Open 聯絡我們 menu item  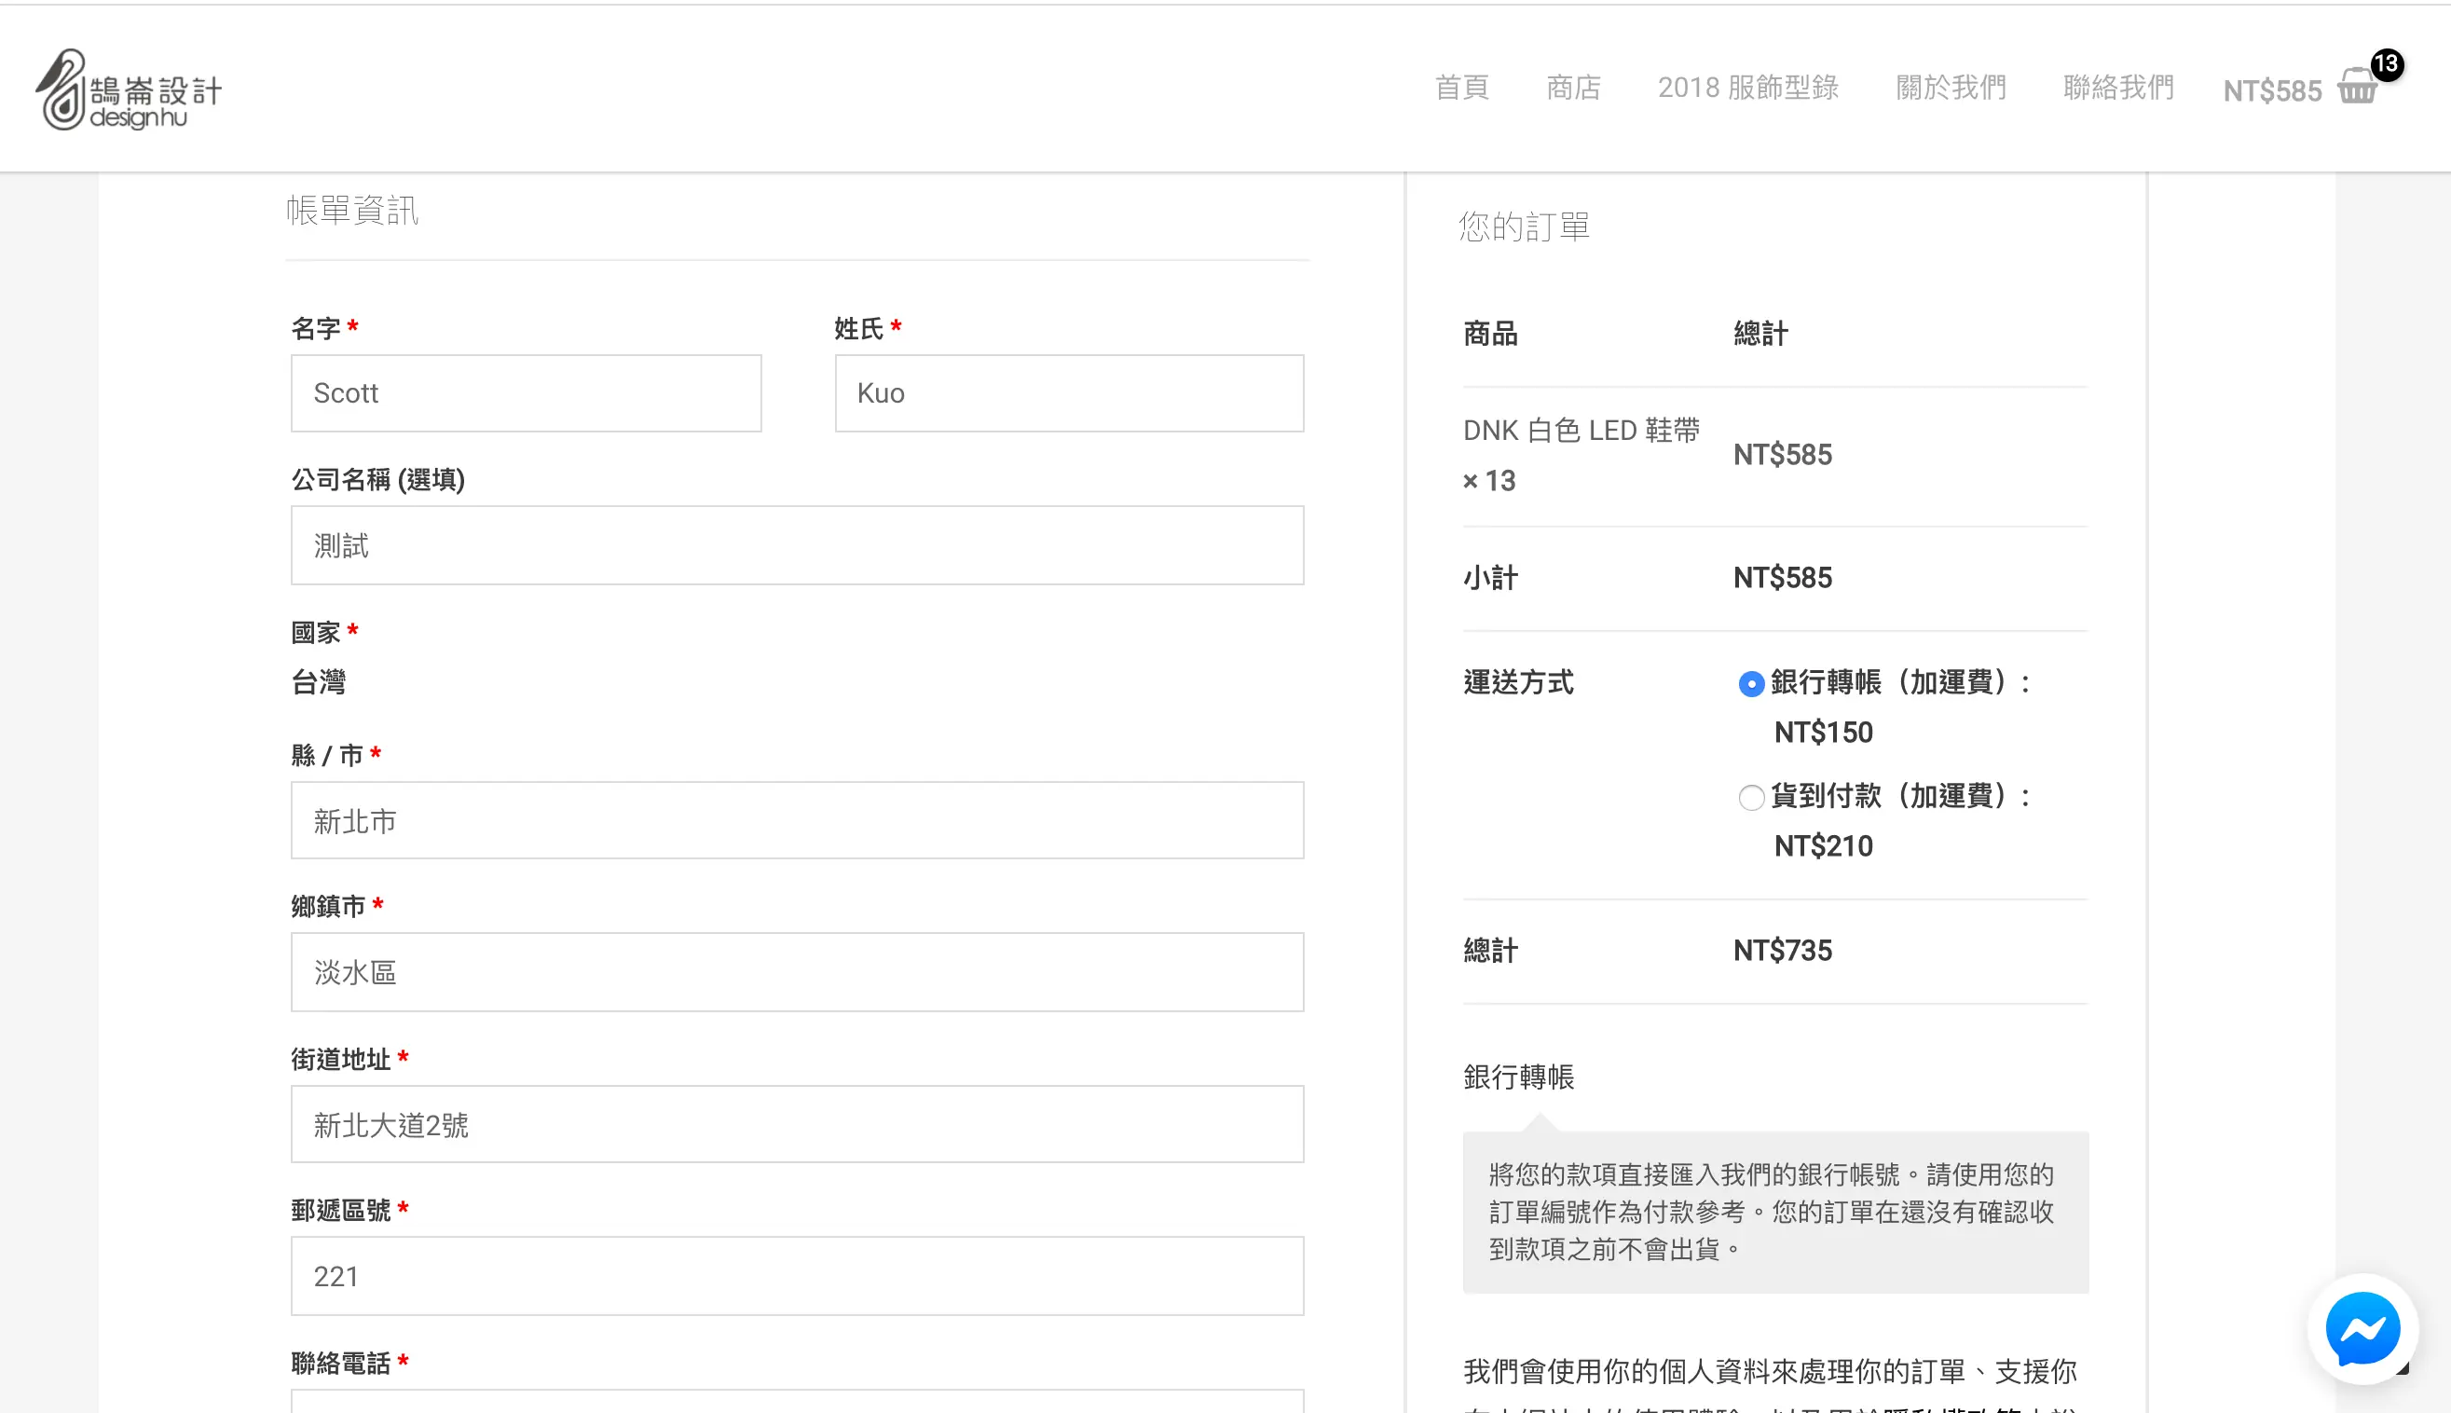2118,88
